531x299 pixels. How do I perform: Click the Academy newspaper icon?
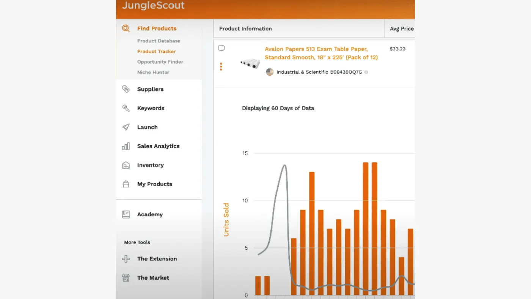coord(126,214)
